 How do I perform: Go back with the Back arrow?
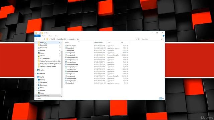36,39
